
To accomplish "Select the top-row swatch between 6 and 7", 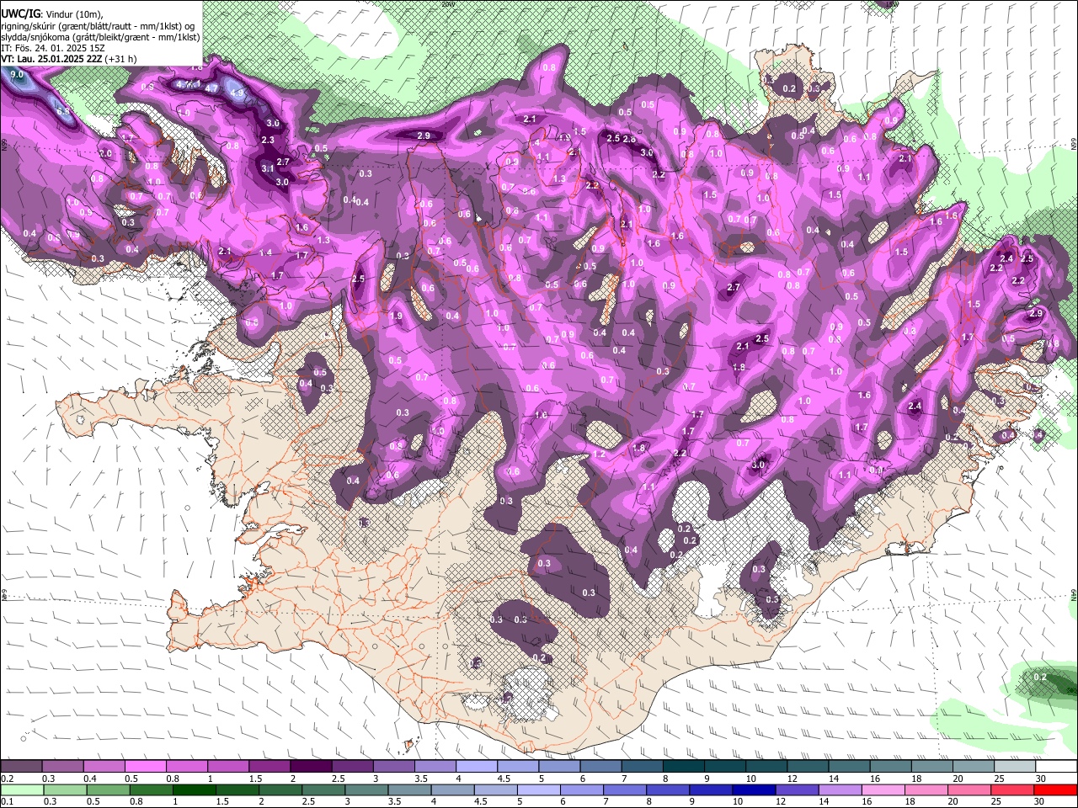I will click(600, 766).
